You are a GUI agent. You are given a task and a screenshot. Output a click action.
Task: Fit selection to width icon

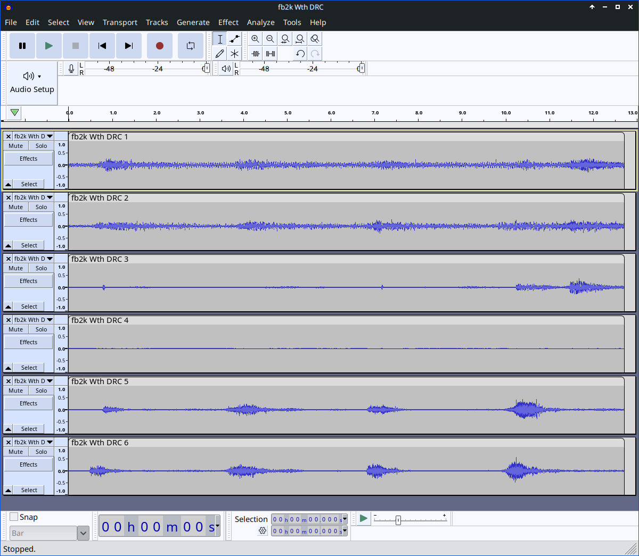point(285,39)
